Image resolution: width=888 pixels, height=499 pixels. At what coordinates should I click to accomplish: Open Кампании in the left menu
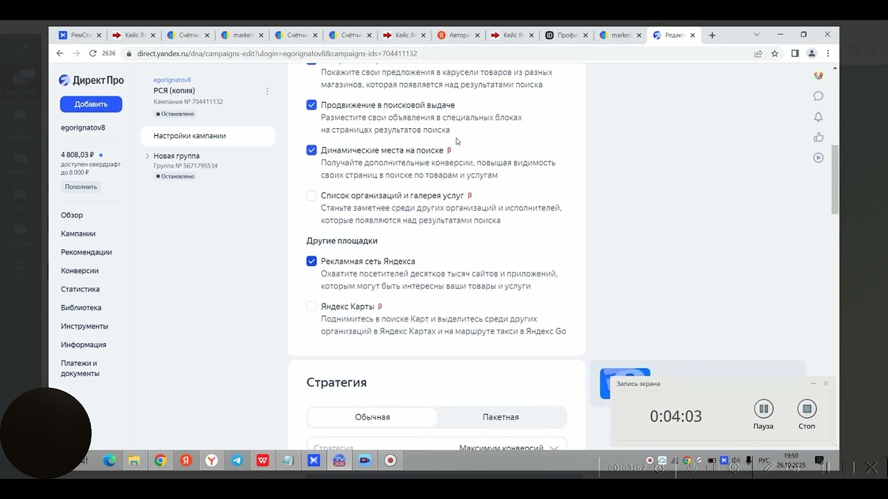tap(78, 234)
